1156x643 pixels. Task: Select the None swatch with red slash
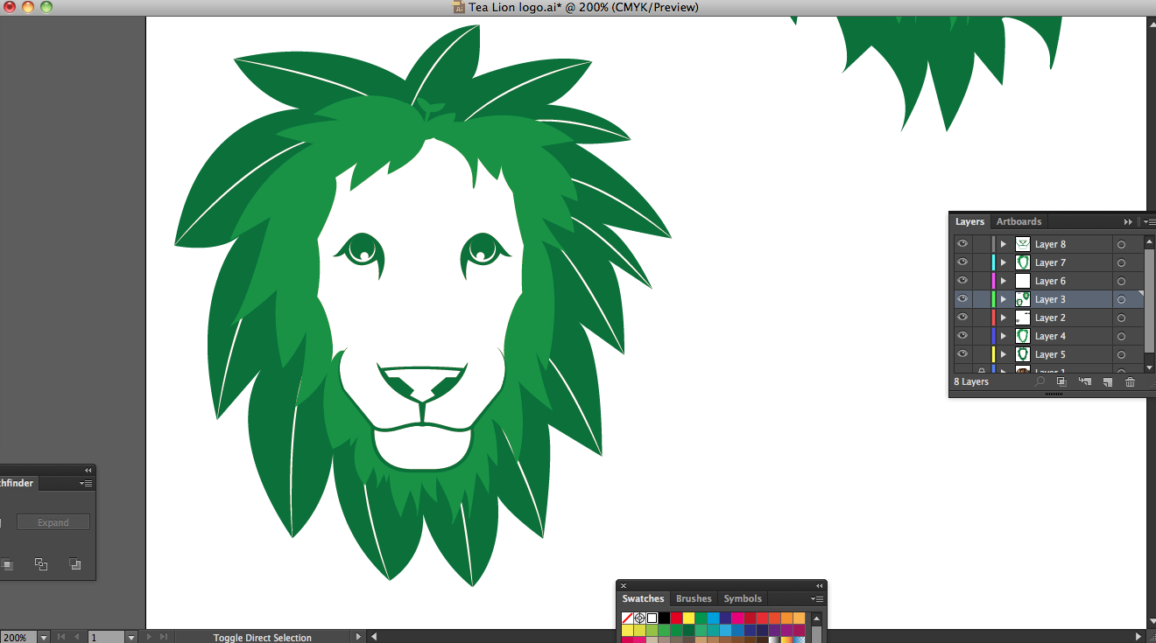[627, 619]
